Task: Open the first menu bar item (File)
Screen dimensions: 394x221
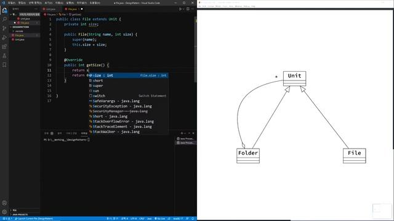Action: point(12,3)
